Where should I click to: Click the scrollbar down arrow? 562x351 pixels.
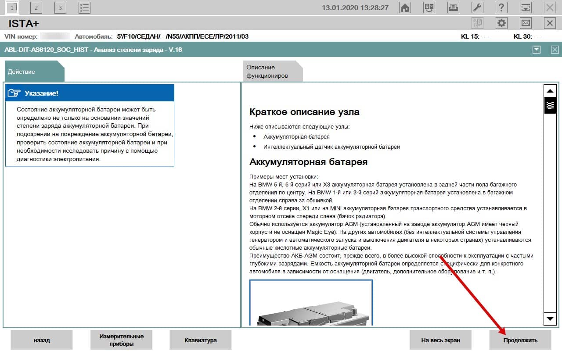click(550, 319)
